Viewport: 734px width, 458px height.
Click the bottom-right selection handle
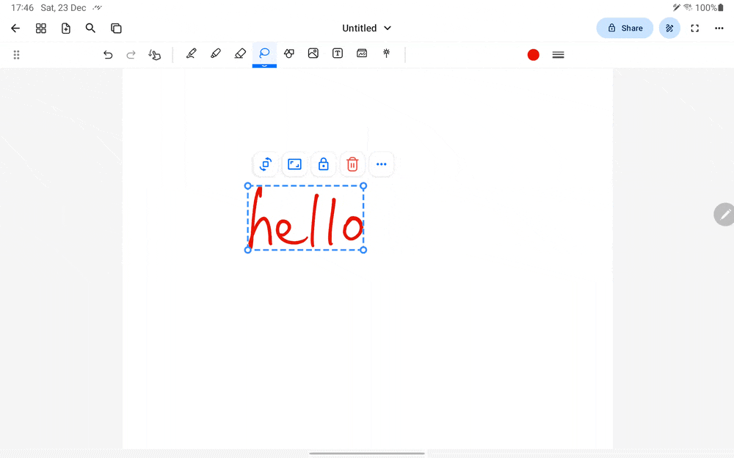pos(363,250)
